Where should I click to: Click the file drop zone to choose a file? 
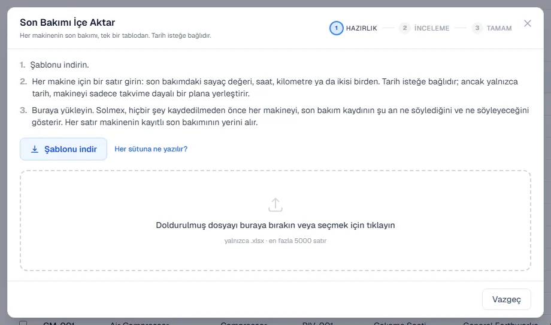click(275, 221)
